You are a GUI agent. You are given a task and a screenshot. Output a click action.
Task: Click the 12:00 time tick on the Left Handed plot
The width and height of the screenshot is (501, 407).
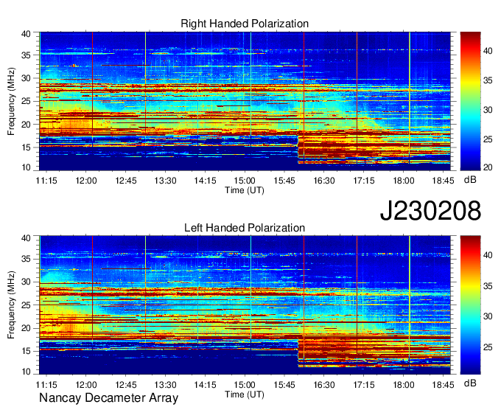[x=86, y=385]
